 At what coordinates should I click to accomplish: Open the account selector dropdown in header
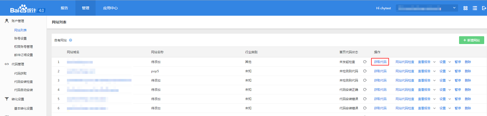(427, 8)
